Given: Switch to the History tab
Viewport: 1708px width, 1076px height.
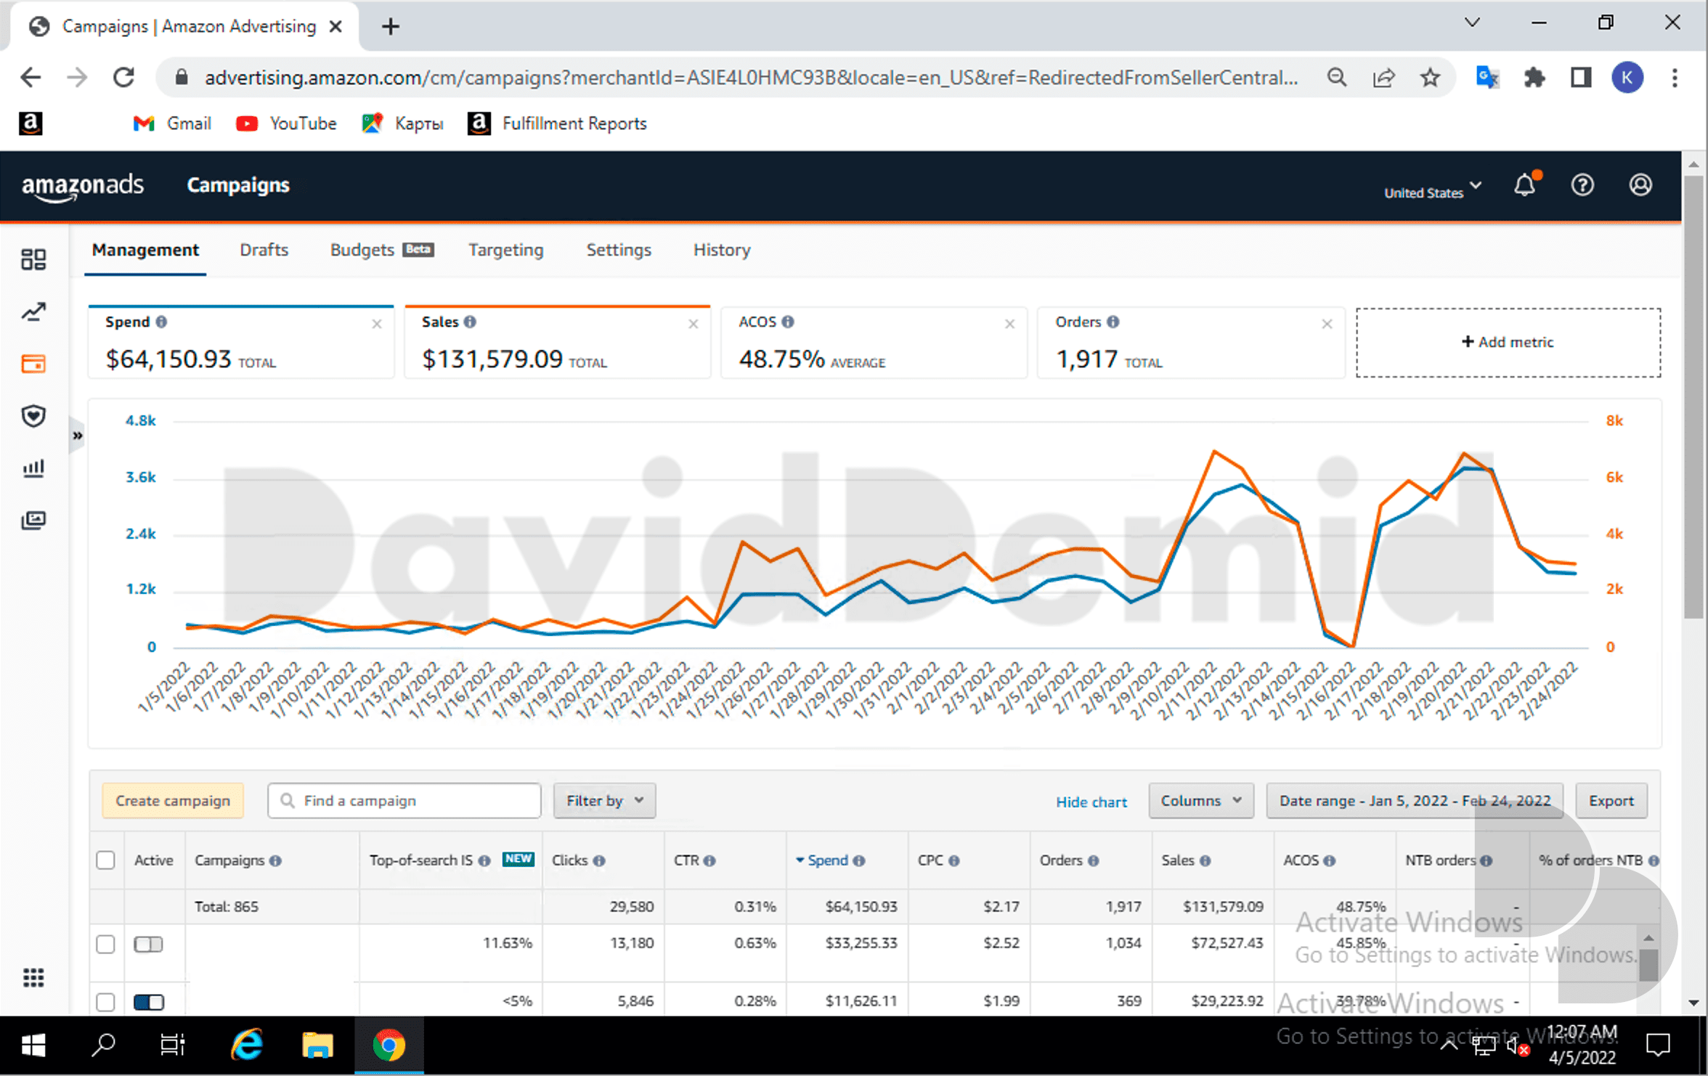Looking at the screenshot, I should [722, 250].
